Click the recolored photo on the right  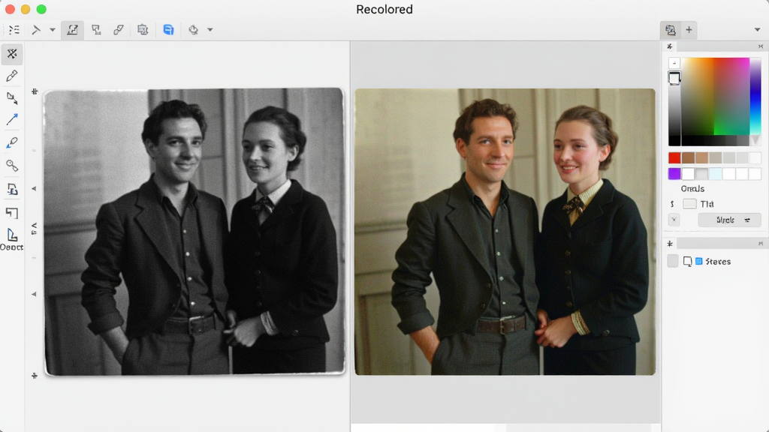(x=505, y=232)
